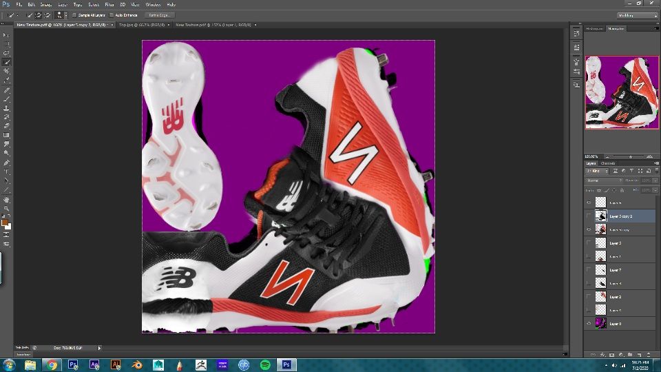Enable Auto-Enhance checkbox
This screenshot has height=372, width=661.
pyautogui.click(x=112, y=15)
